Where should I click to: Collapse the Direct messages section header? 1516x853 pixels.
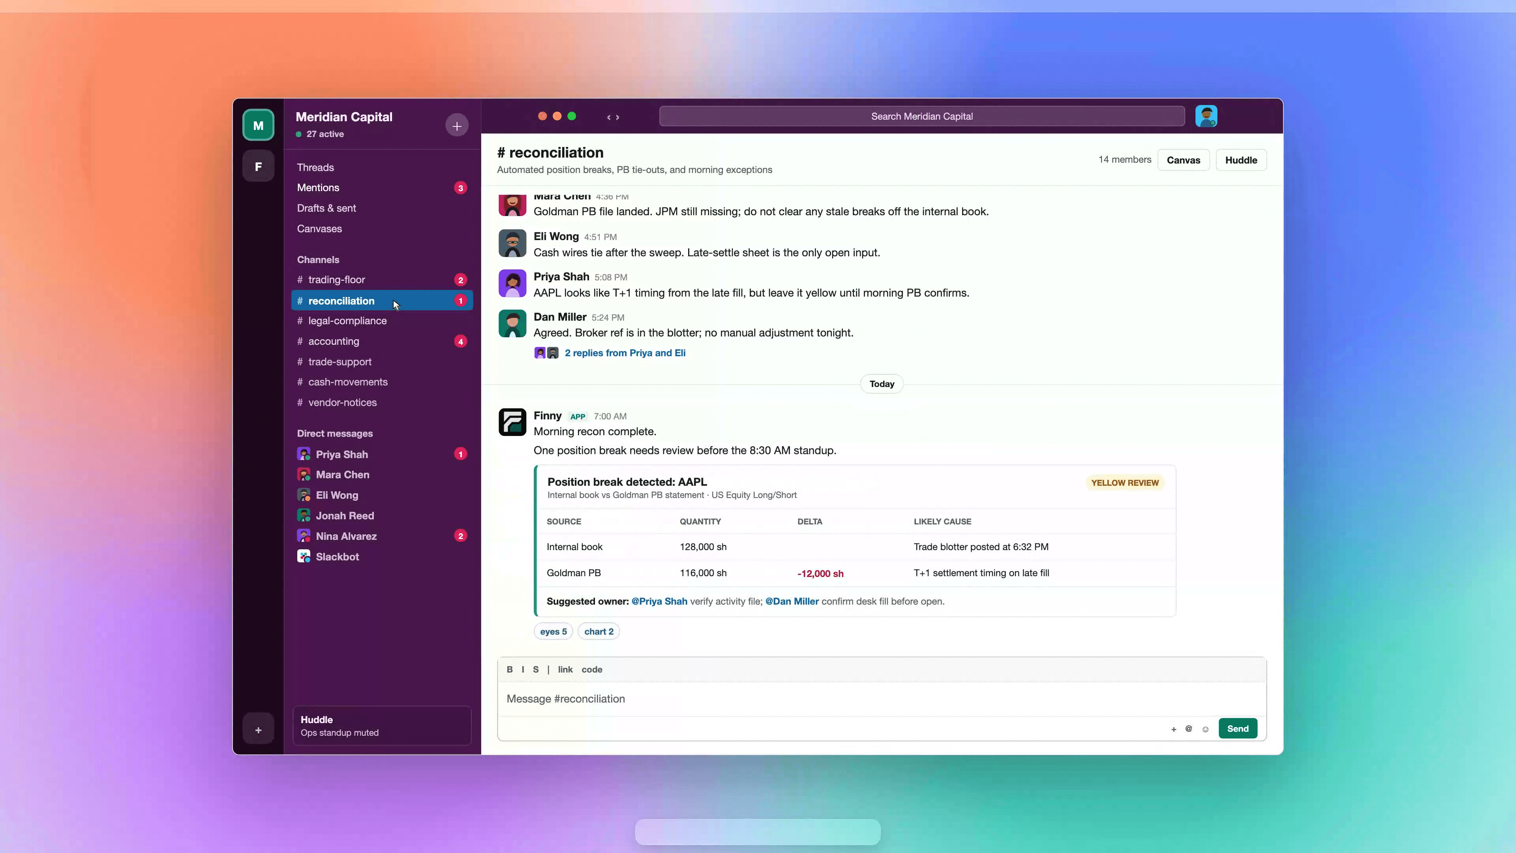[335, 433]
